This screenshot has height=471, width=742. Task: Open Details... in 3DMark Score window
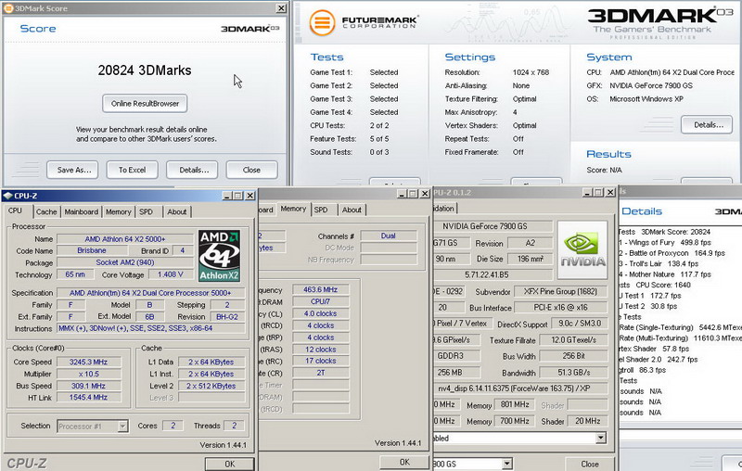[x=192, y=170]
